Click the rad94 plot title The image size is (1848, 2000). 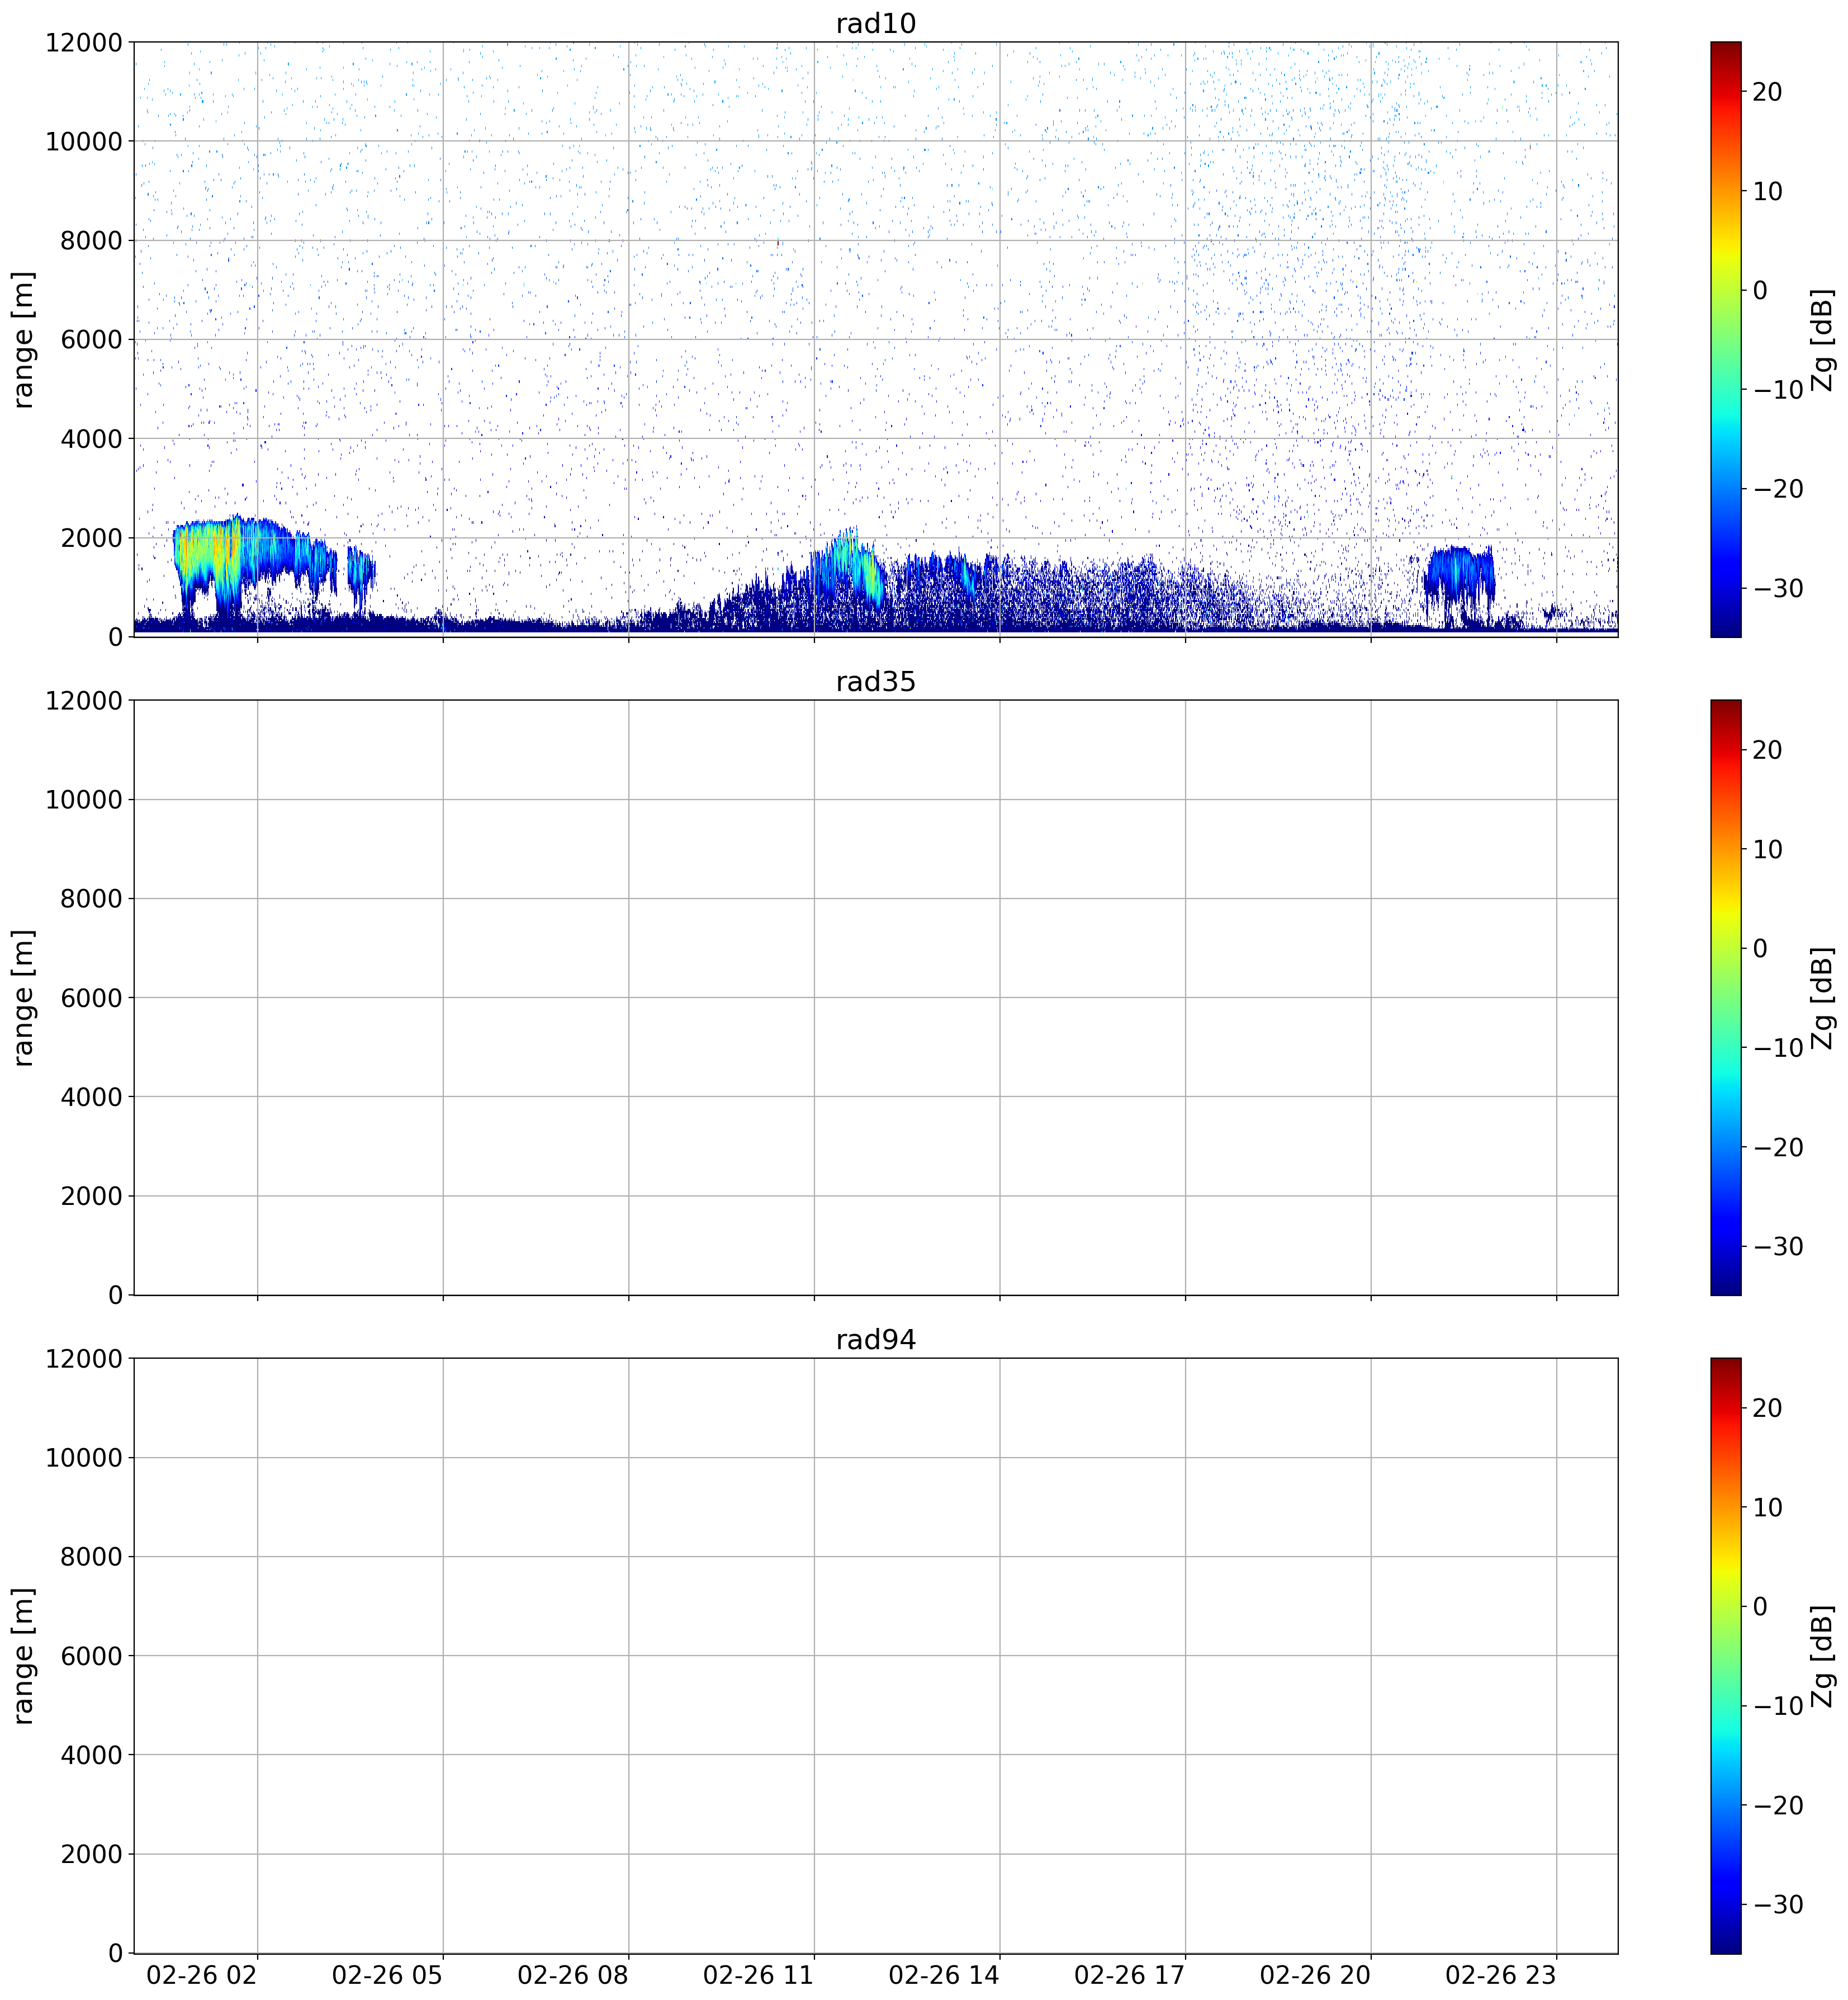click(875, 1339)
